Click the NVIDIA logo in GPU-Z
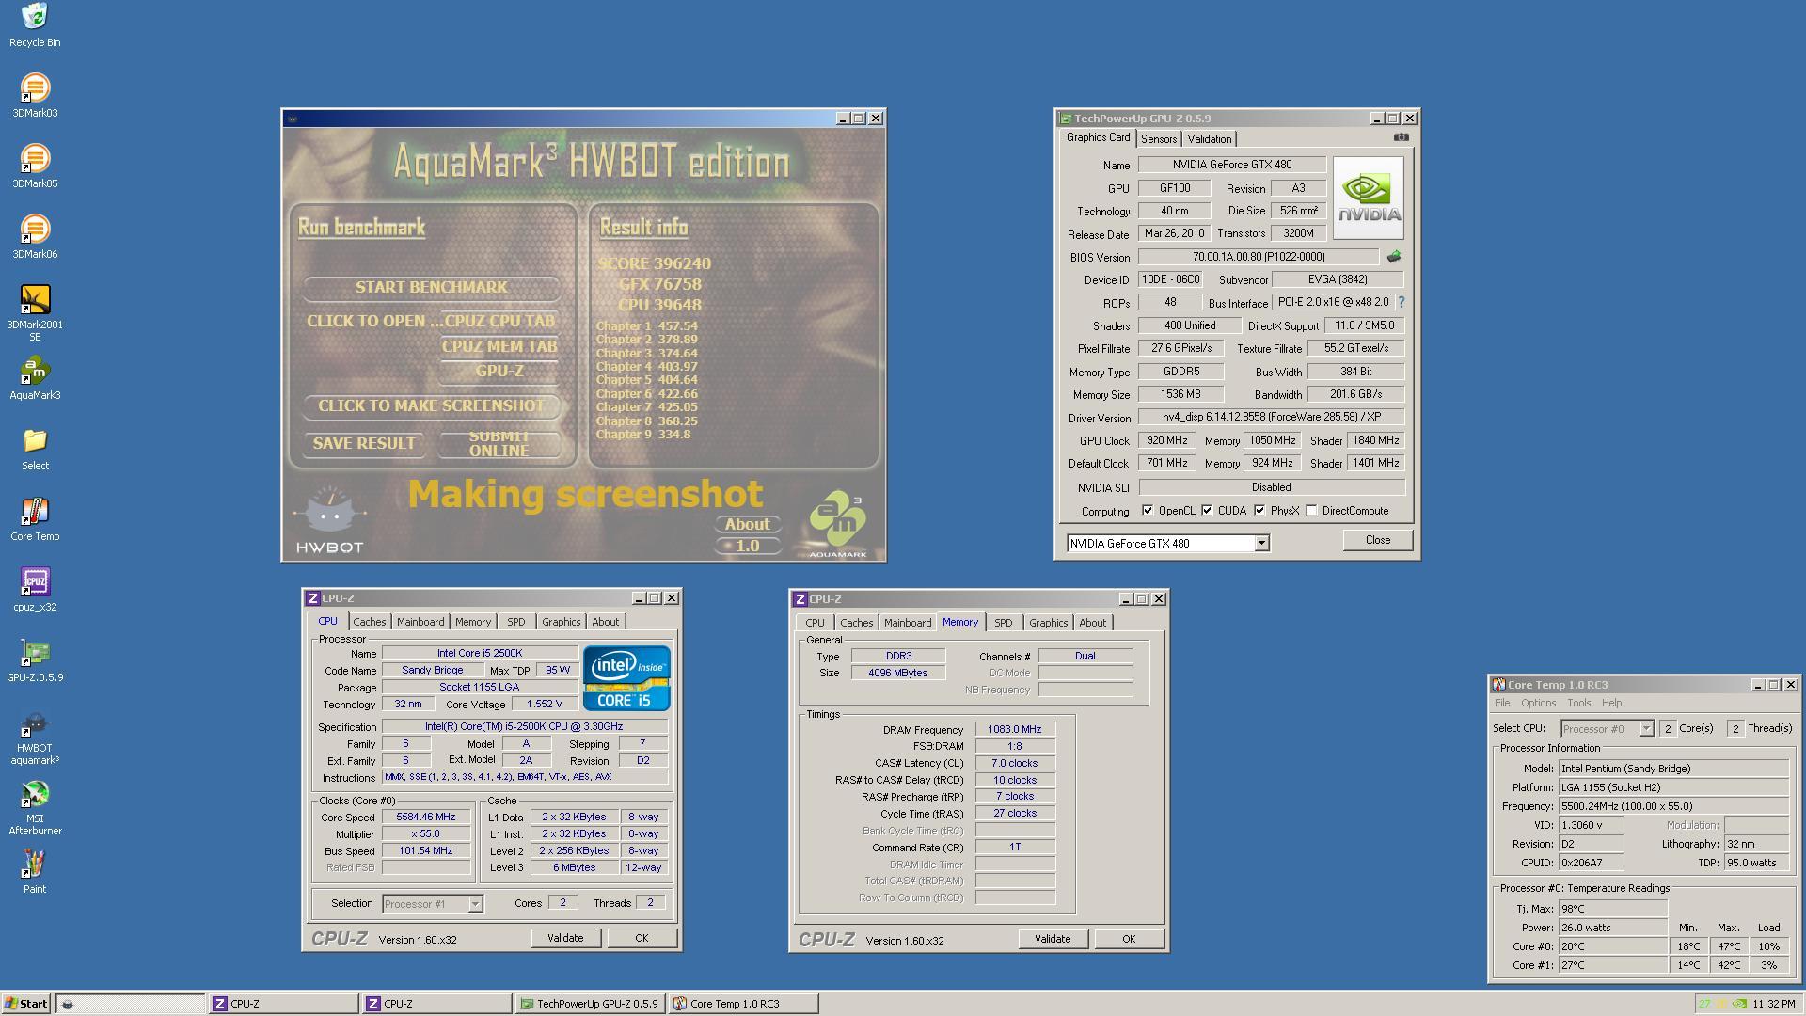 pyautogui.click(x=1368, y=198)
